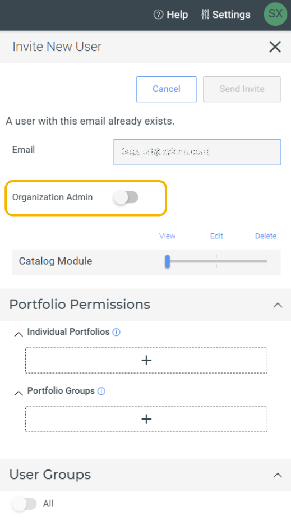Collapse the User Groups section

[x=278, y=475]
